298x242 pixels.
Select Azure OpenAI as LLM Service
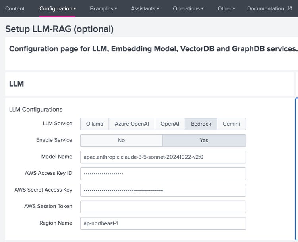tap(132, 124)
